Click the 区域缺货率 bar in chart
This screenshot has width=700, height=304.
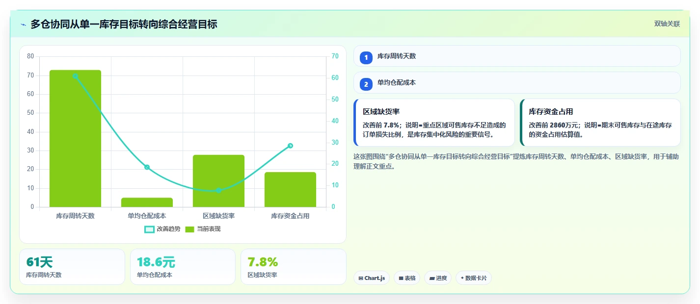pyautogui.click(x=218, y=181)
